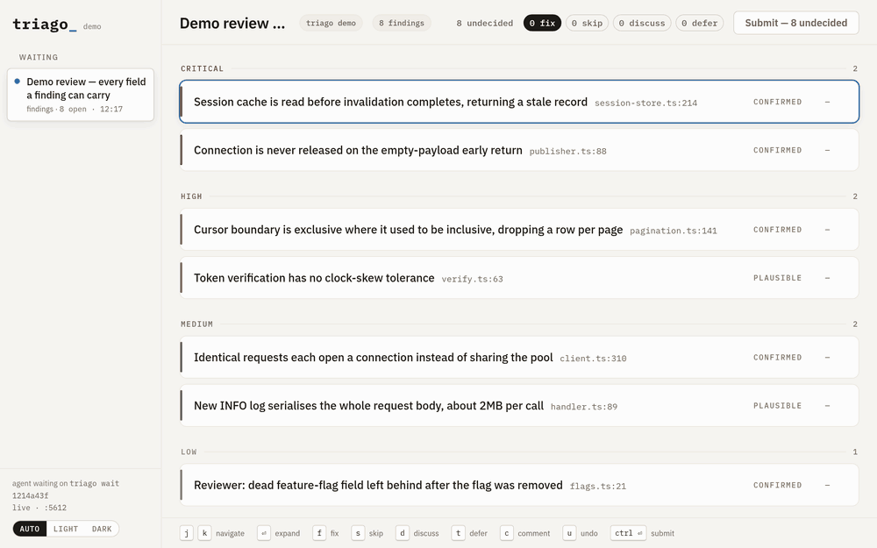
Task: Click verify.ts:63 file reference
Action: coord(472,279)
